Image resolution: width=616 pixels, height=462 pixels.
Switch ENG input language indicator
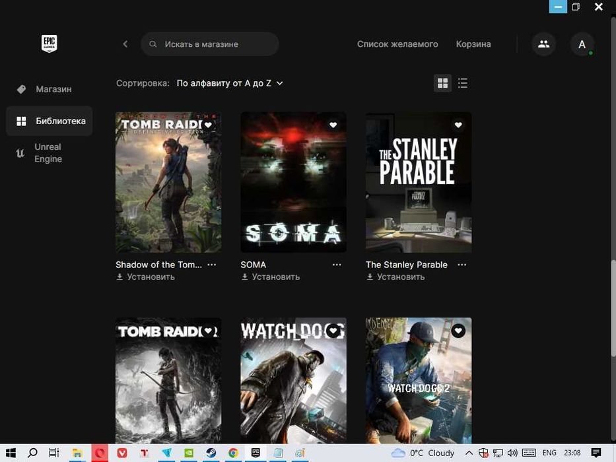click(x=549, y=453)
